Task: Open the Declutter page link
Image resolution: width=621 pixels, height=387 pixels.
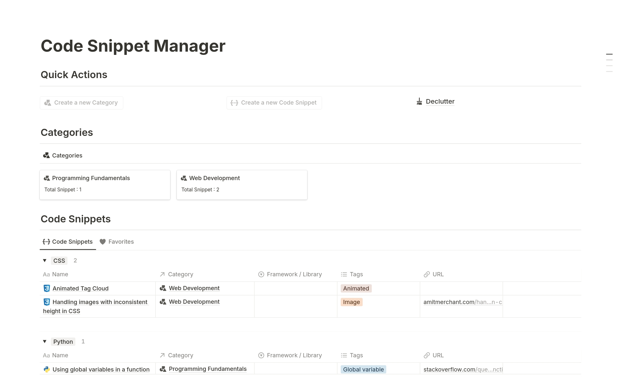Action: (x=440, y=102)
